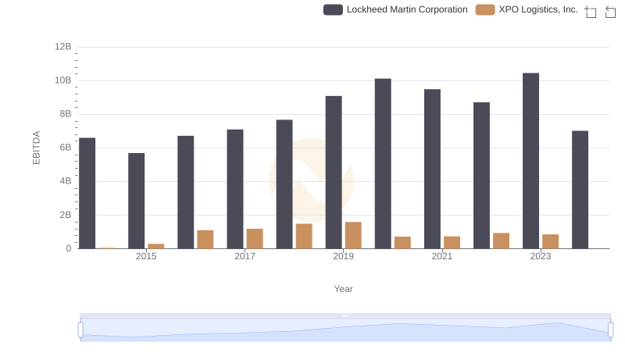Click the data zoom preview area

coord(345,330)
